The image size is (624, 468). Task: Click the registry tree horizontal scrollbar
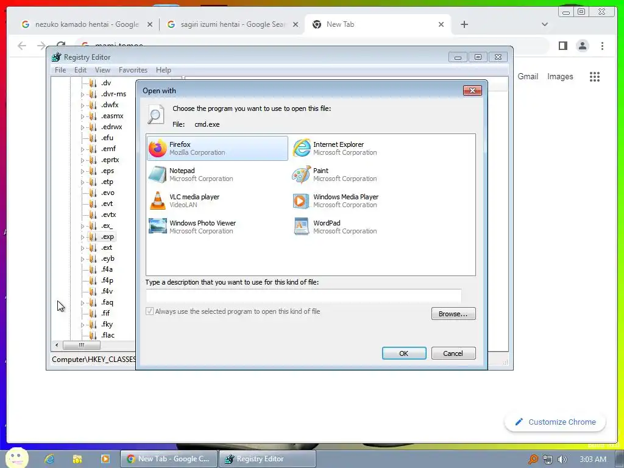coord(82,345)
